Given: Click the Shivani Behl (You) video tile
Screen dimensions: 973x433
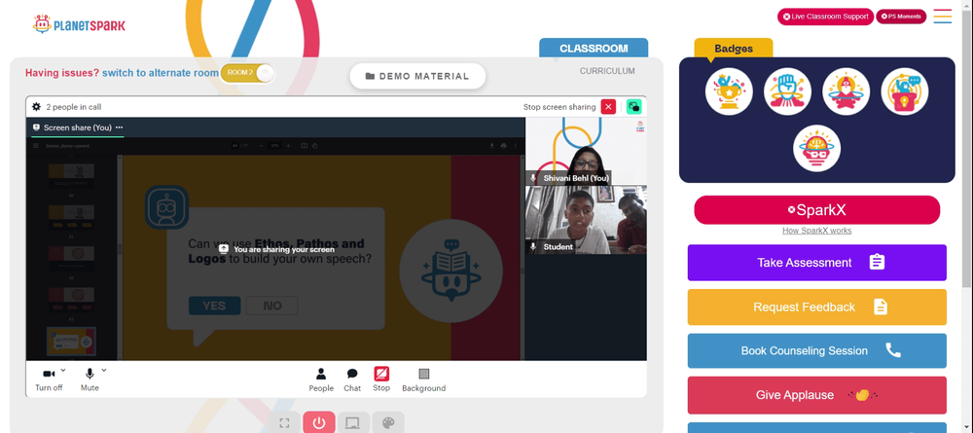Looking at the screenshot, I should [586, 151].
